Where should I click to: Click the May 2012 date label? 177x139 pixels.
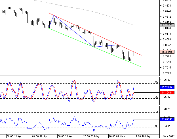click(x=169, y=136)
